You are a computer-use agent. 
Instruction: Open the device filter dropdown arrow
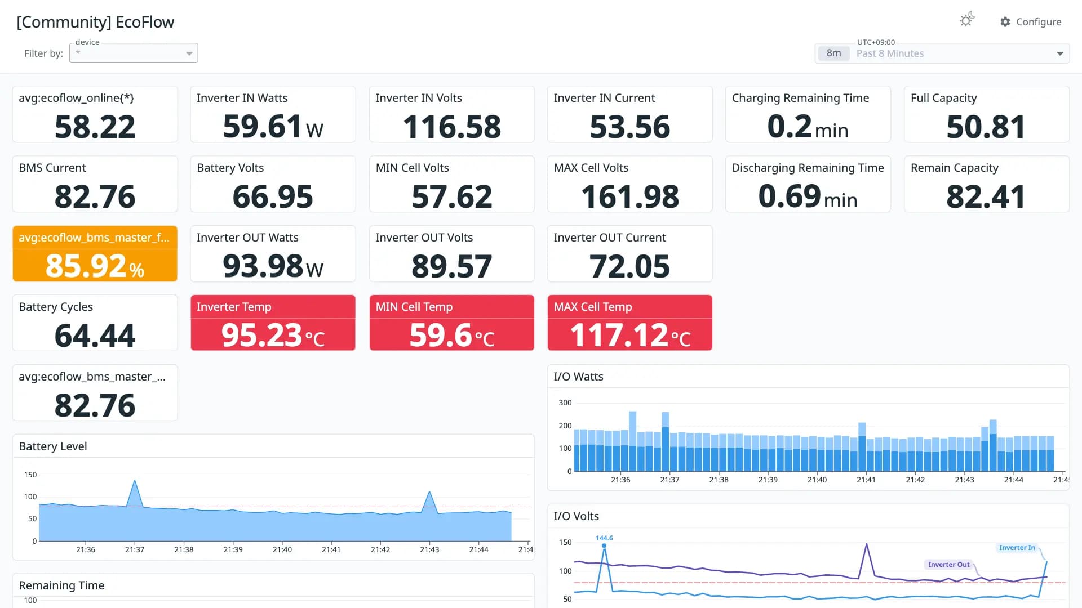coord(189,53)
